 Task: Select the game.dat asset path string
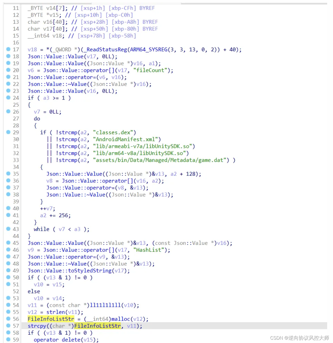click(159, 160)
